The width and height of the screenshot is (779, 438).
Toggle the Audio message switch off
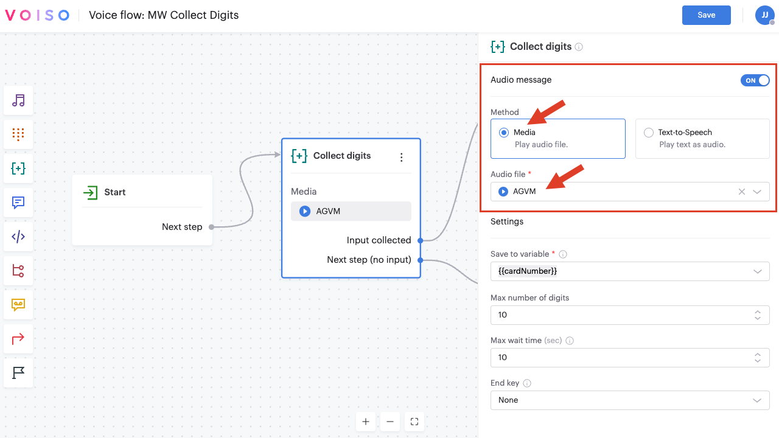[x=755, y=80]
